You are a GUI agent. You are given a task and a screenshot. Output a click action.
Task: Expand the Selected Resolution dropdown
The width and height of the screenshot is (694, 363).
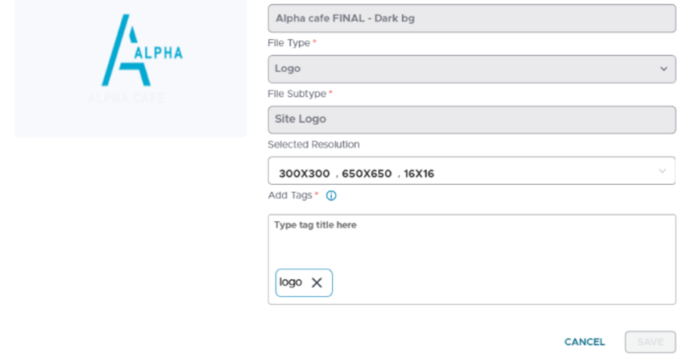[472, 170]
